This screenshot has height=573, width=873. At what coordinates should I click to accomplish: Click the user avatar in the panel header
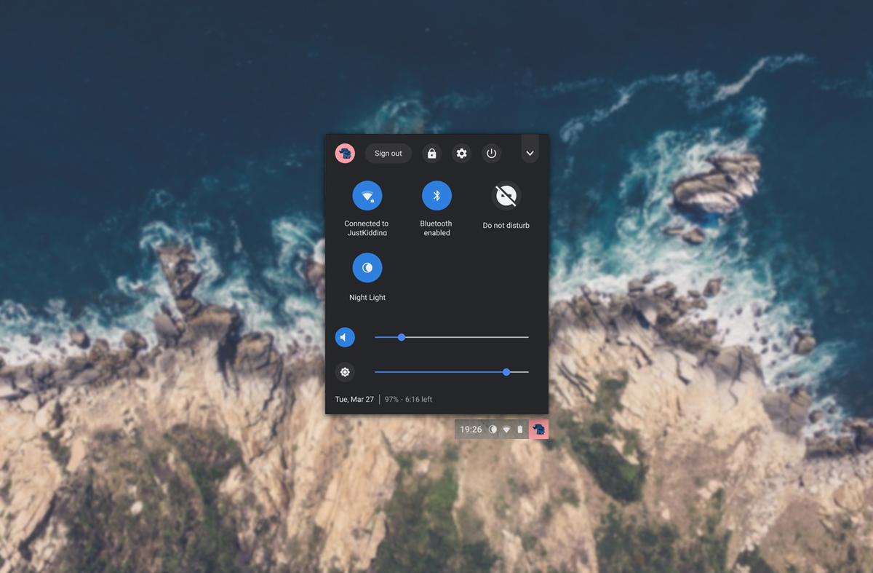point(345,154)
